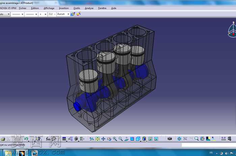236x156 pixels.
Task: Open the Outils menu
Action: pyautogui.click(x=77, y=8)
